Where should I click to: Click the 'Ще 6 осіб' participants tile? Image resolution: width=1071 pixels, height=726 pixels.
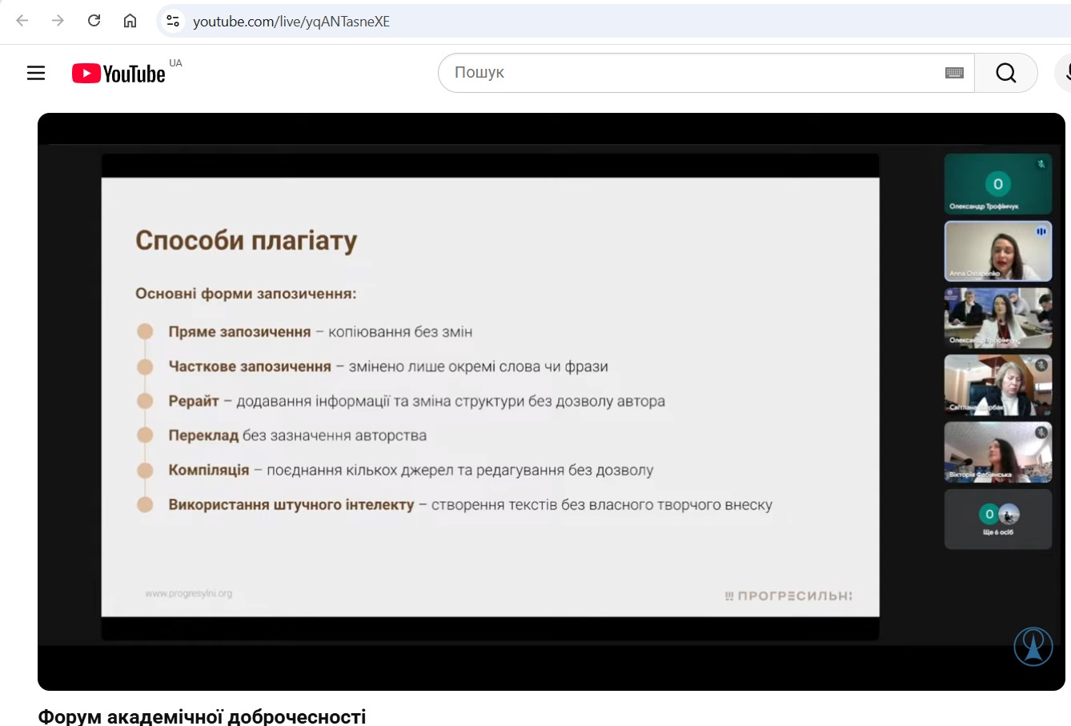tap(997, 519)
